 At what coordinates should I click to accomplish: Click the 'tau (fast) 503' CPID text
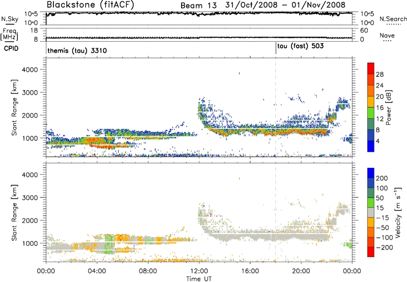pyautogui.click(x=300, y=46)
